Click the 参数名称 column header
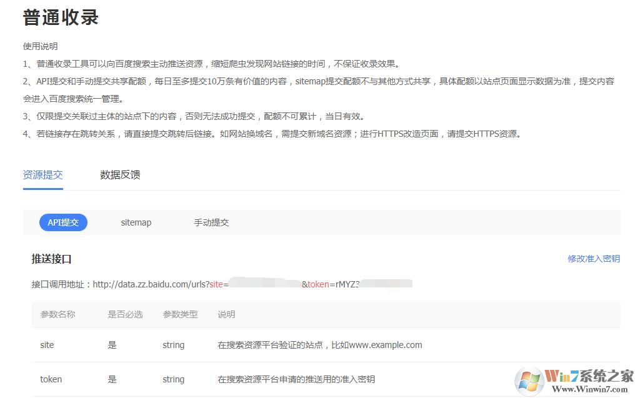The height and width of the screenshot is (398, 638). coord(58,314)
